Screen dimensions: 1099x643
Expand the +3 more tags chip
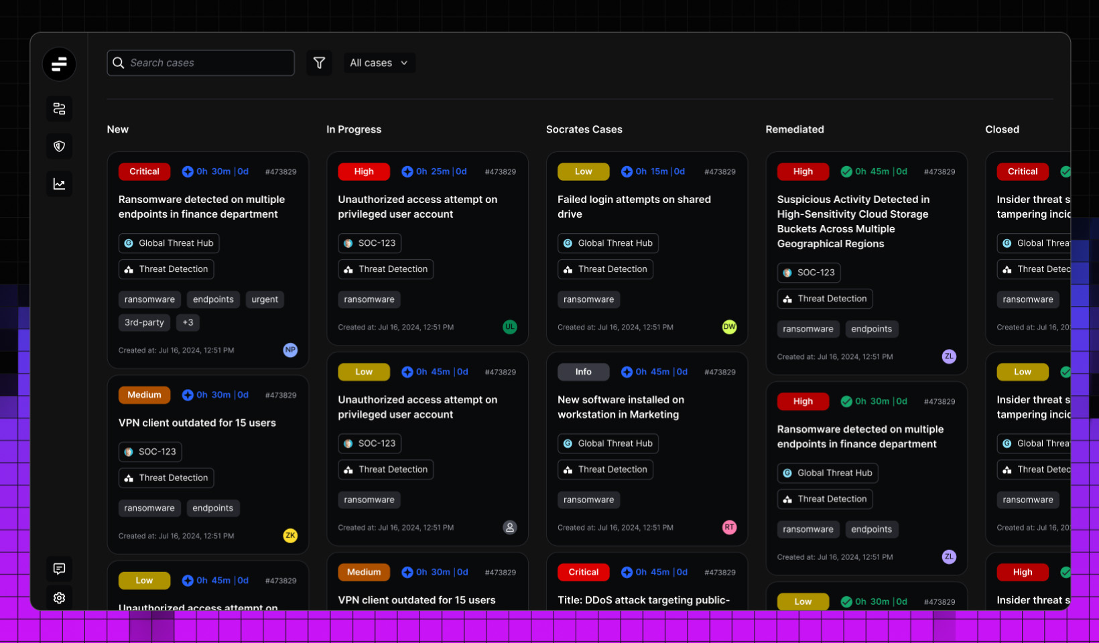(x=188, y=322)
